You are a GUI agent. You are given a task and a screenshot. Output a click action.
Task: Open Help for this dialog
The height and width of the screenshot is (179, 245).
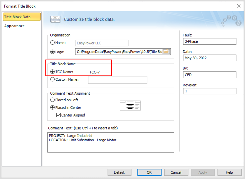229,172
